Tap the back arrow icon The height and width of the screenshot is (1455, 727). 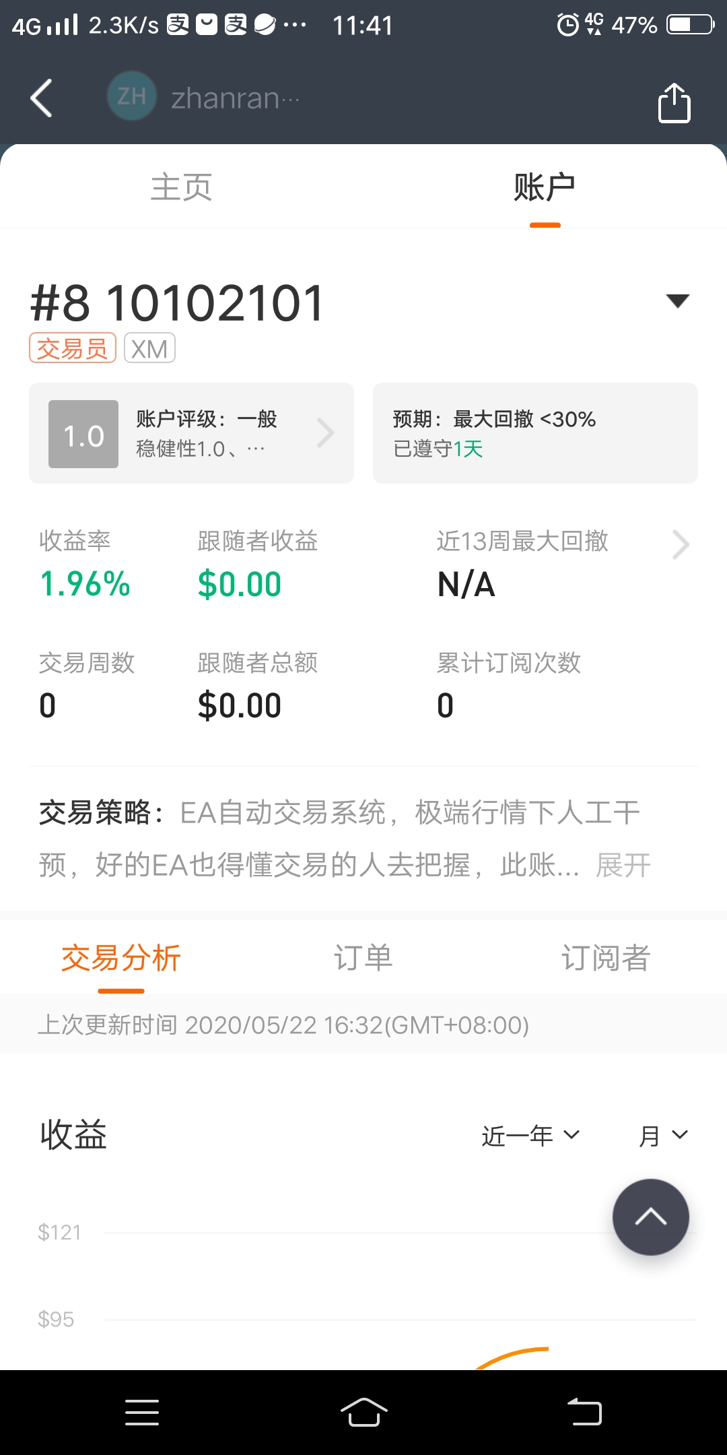tap(42, 98)
